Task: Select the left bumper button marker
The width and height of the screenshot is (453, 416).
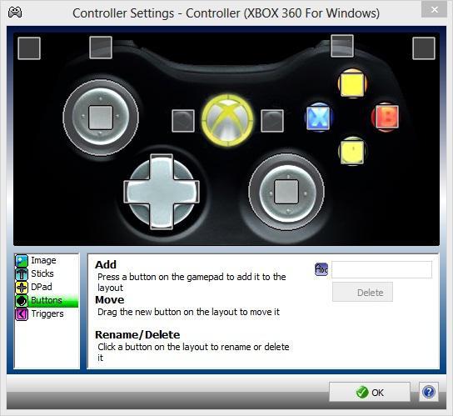Action: click(x=101, y=48)
